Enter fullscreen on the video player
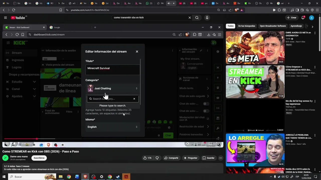Viewport: 321px width, 180px height. coord(219,144)
